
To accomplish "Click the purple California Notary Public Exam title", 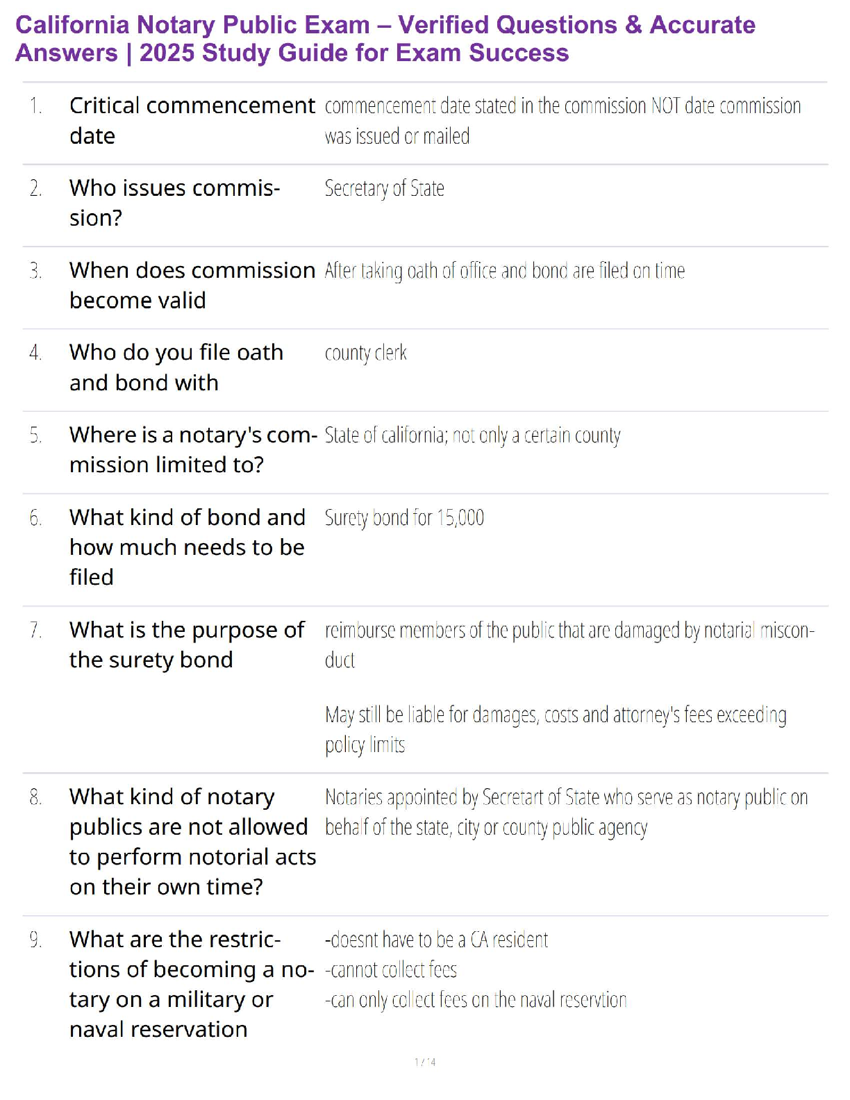I will point(385,39).
